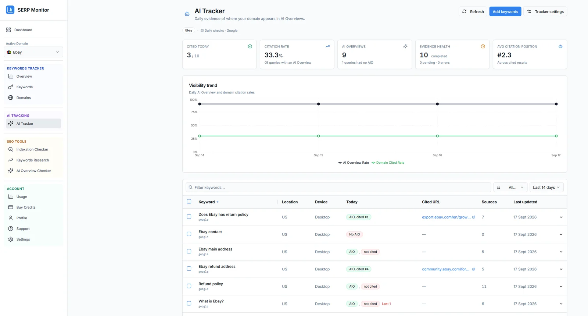Open the Active Domain Ebay dropdown
Image resolution: width=588 pixels, height=316 pixels.
33,52
